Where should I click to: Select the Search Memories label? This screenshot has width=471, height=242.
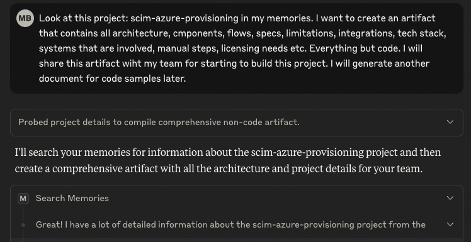click(x=72, y=198)
